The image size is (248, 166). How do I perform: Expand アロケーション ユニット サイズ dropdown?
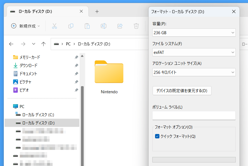click(x=194, y=72)
